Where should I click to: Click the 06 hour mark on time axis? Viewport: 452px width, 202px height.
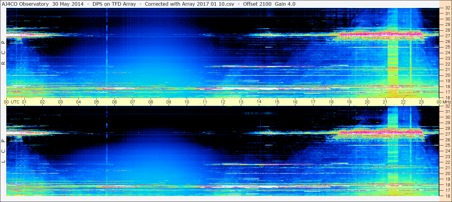pyautogui.click(x=114, y=102)
